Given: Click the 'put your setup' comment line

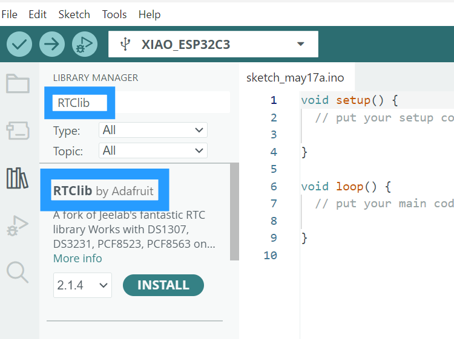Looking at the screenshot, I should 384,118.
